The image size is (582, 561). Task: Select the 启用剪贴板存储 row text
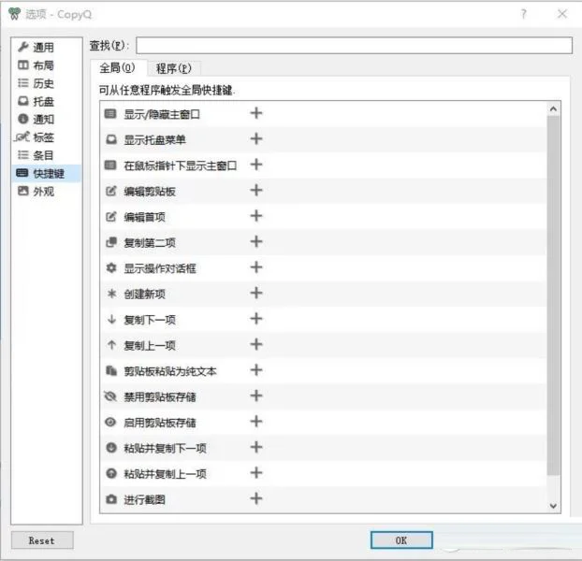coord(160,423)
